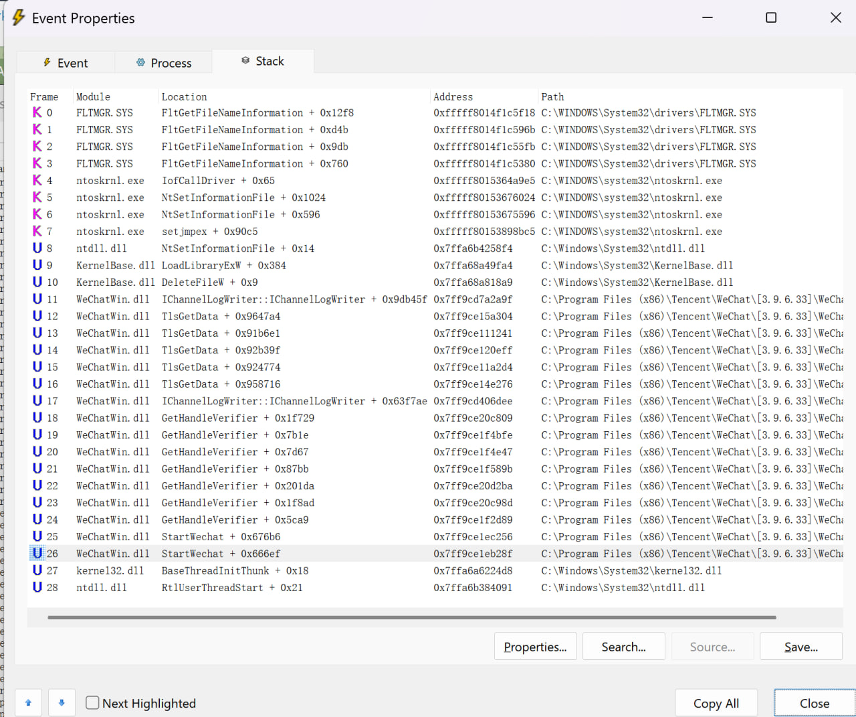The width and height of the screenshot is (856, 717).
Task: Click the up arrow previous event button
Action: coord(28,703)
